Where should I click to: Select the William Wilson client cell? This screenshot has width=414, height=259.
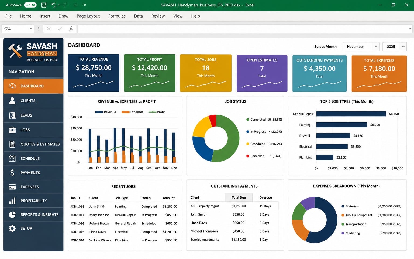coord(100,240)
